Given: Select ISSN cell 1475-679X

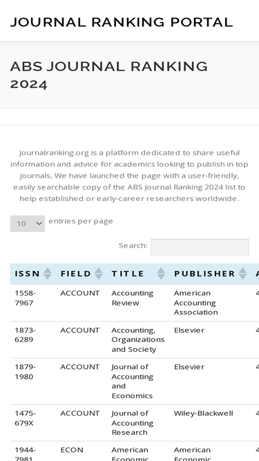Looking at the screenshot, I should (26, 418).
